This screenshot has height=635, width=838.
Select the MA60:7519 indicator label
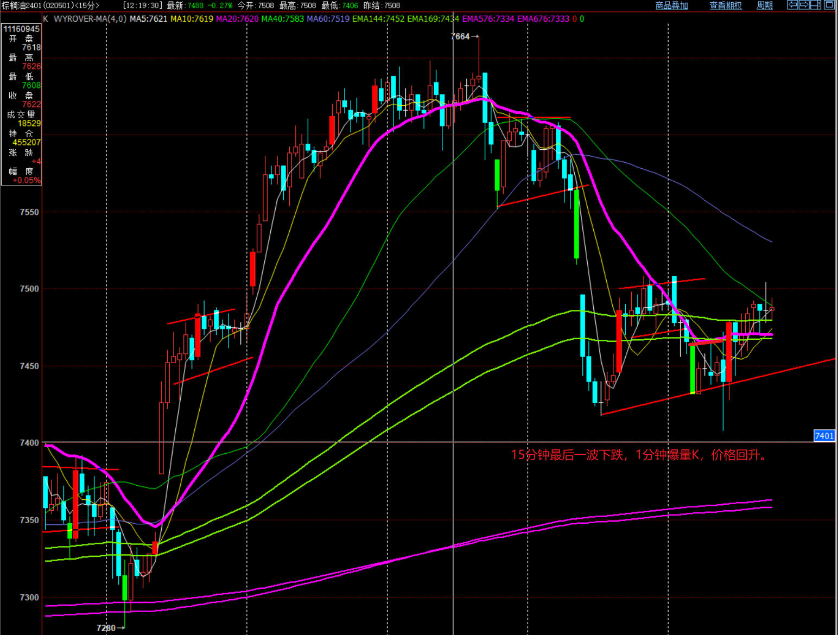(x=328, y=19)
